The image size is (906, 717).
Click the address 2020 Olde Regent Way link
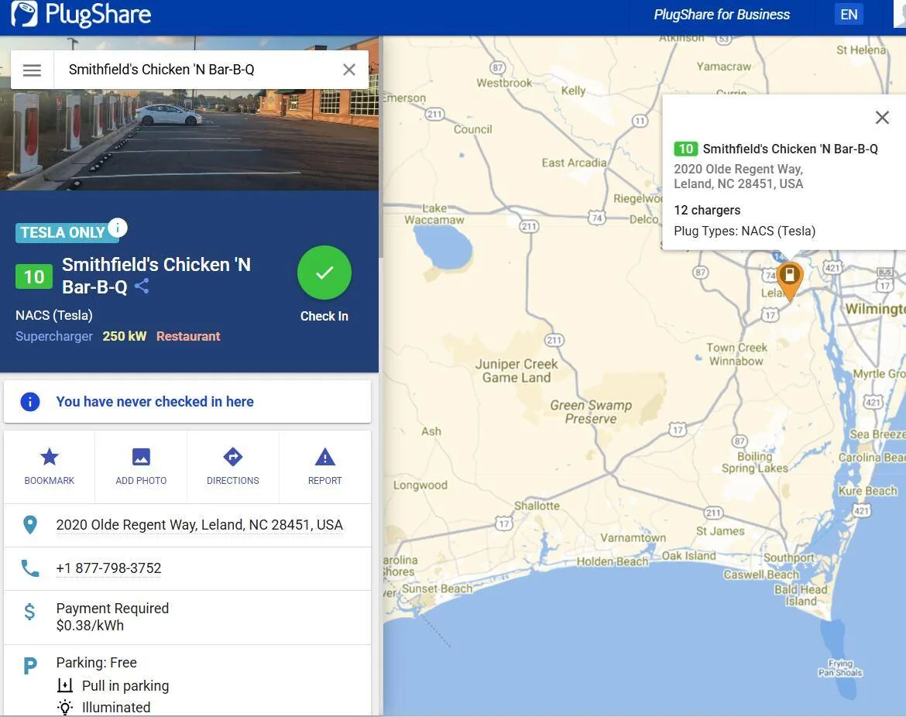199,525
